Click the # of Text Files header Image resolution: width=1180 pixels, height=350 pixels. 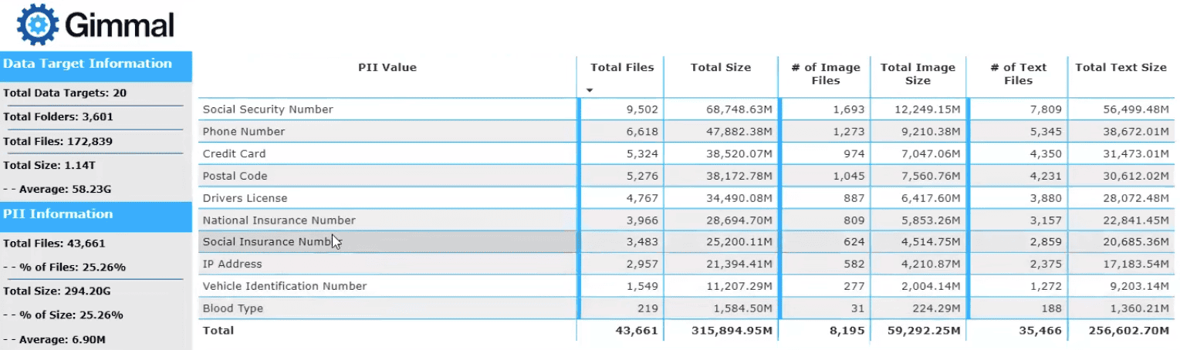(1018, 74)
